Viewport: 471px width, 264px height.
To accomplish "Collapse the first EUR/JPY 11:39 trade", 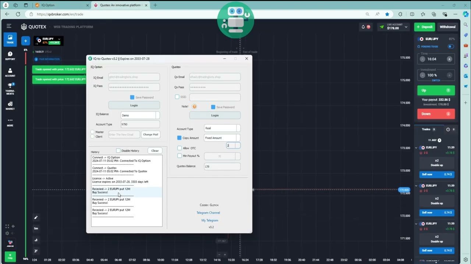I will tap(416, 148).
